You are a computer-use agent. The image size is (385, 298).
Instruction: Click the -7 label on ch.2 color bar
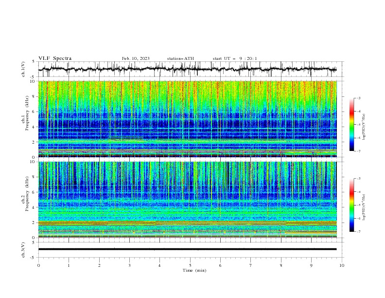[358, 232]
